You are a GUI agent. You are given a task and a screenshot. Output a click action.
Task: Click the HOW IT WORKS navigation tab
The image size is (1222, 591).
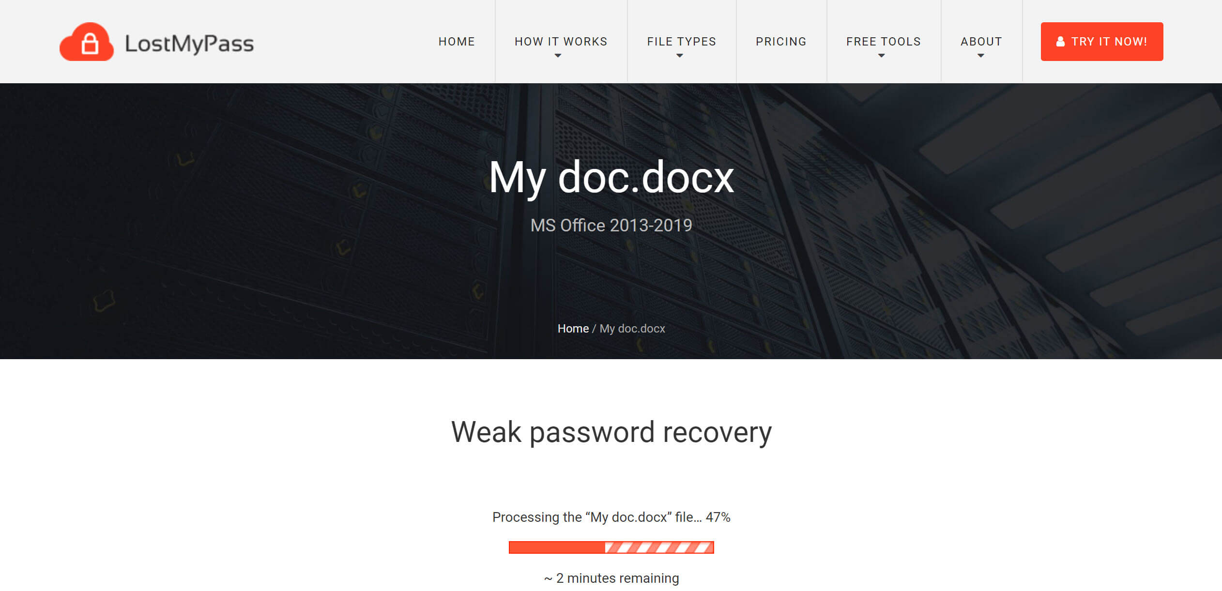click(x=561, y=41)
